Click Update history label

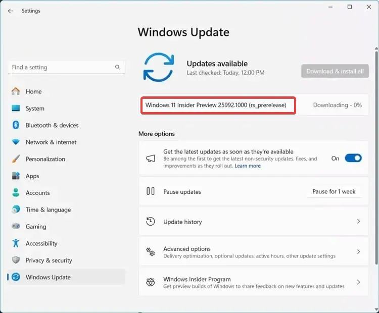click(x=183, y=222)
